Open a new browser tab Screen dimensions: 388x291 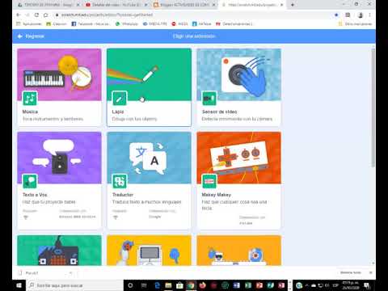(x=293, y=5)
